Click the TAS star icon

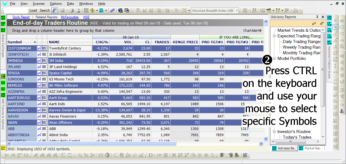click(278, 10)
